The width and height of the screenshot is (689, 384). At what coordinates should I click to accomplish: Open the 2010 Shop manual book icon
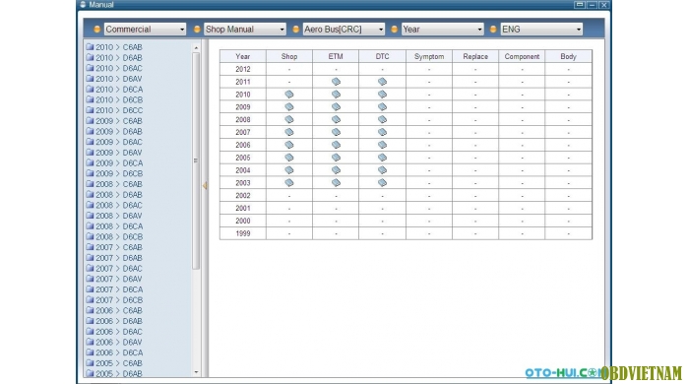click(289, 95)
